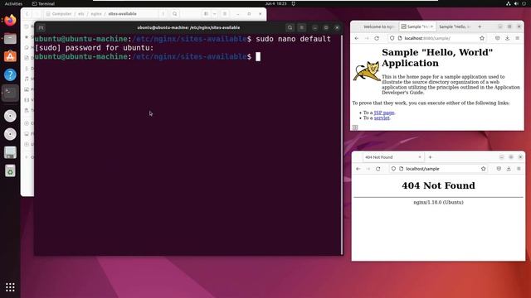The image size is (531, 298).
Task: Open Firefox from the Ubuntu dock
Action: [10, 20]
